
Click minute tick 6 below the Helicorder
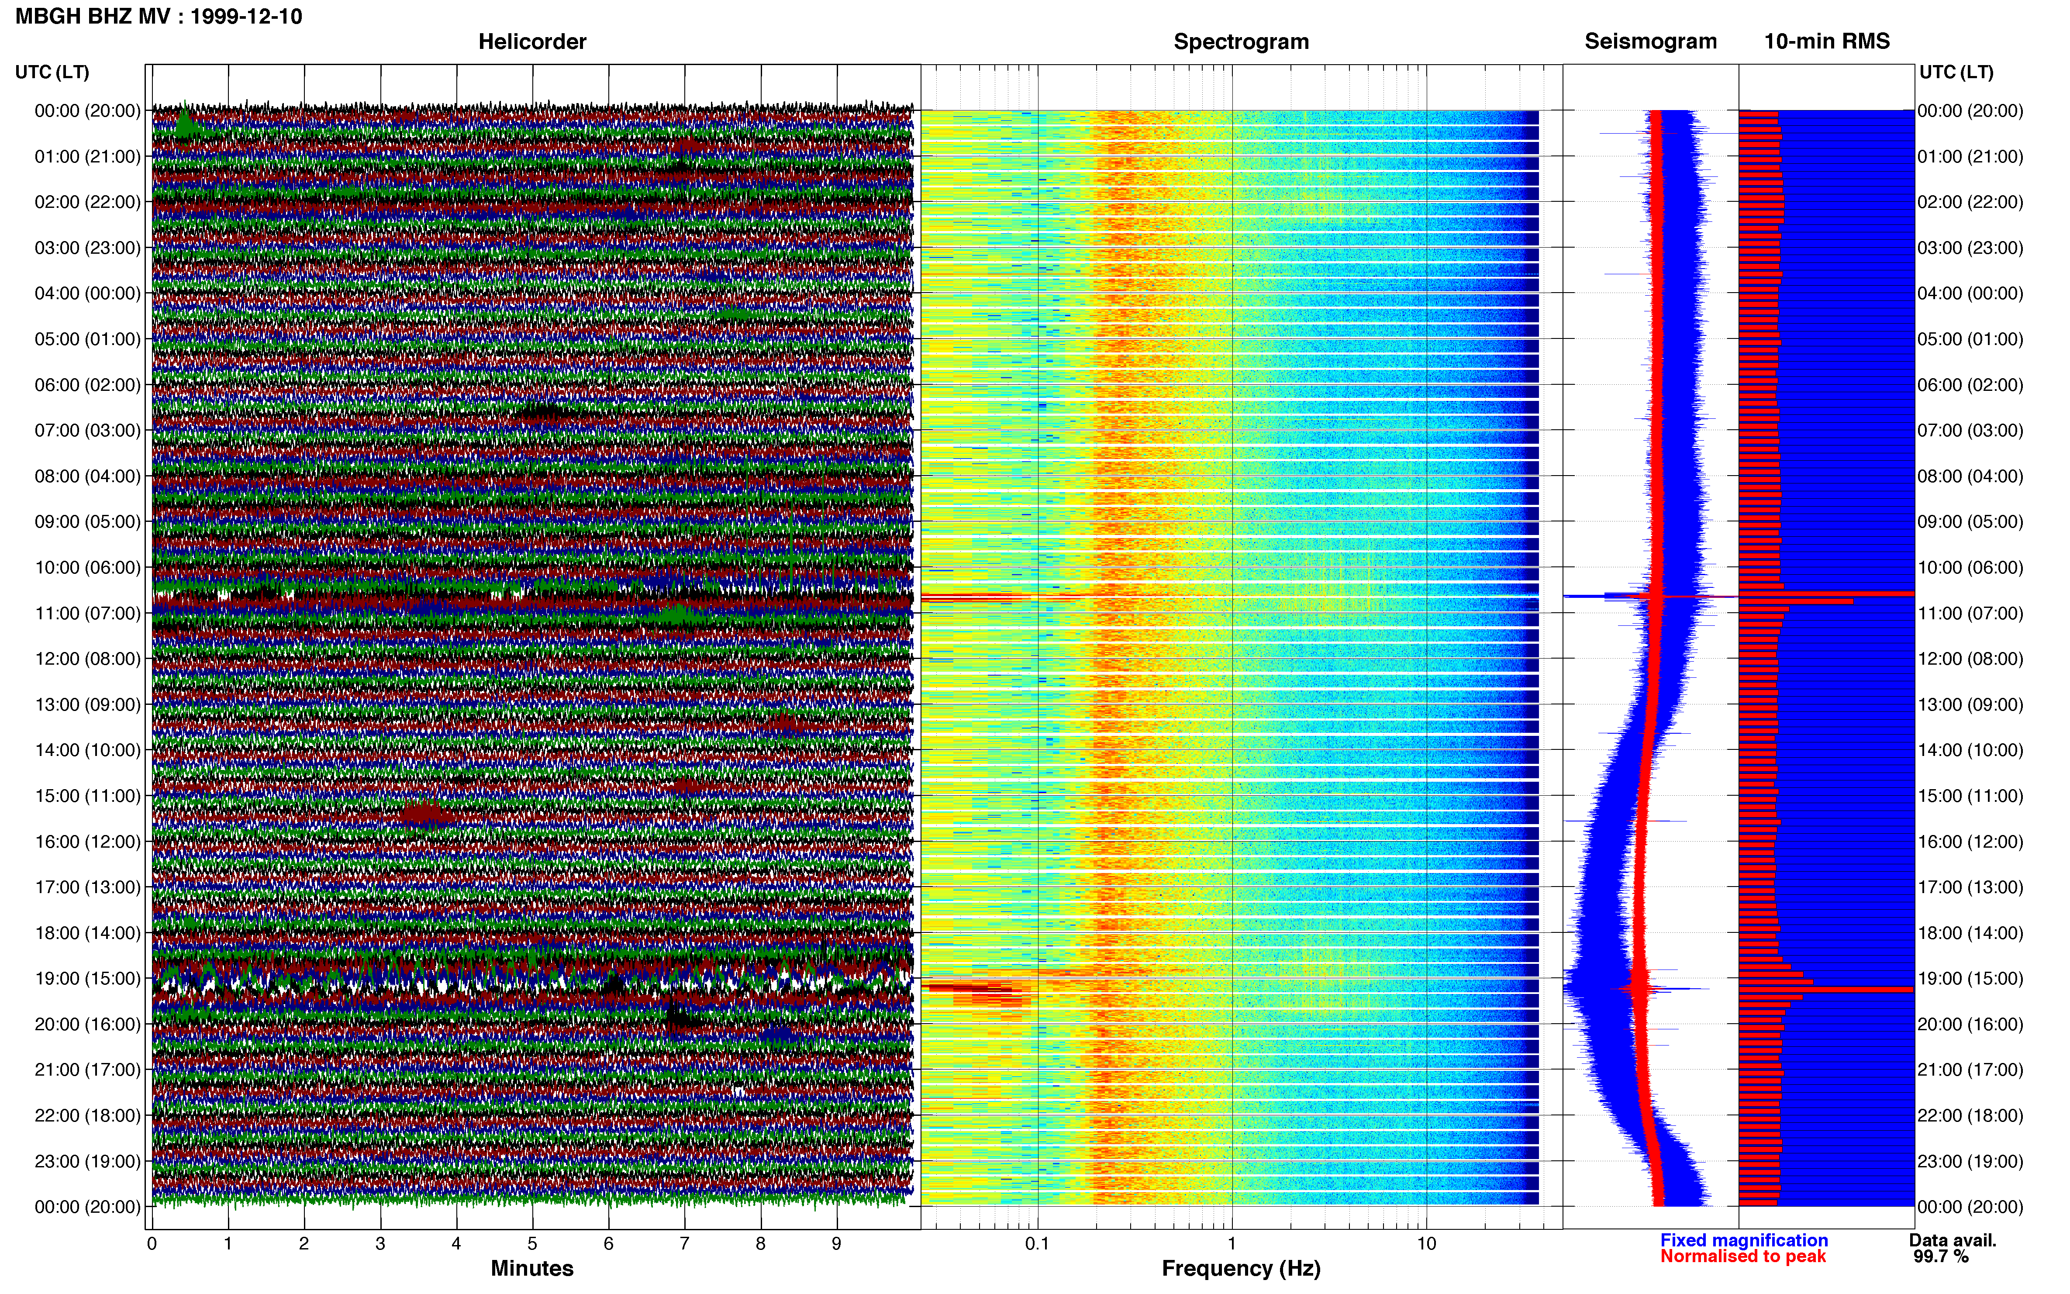(608, 1243)
